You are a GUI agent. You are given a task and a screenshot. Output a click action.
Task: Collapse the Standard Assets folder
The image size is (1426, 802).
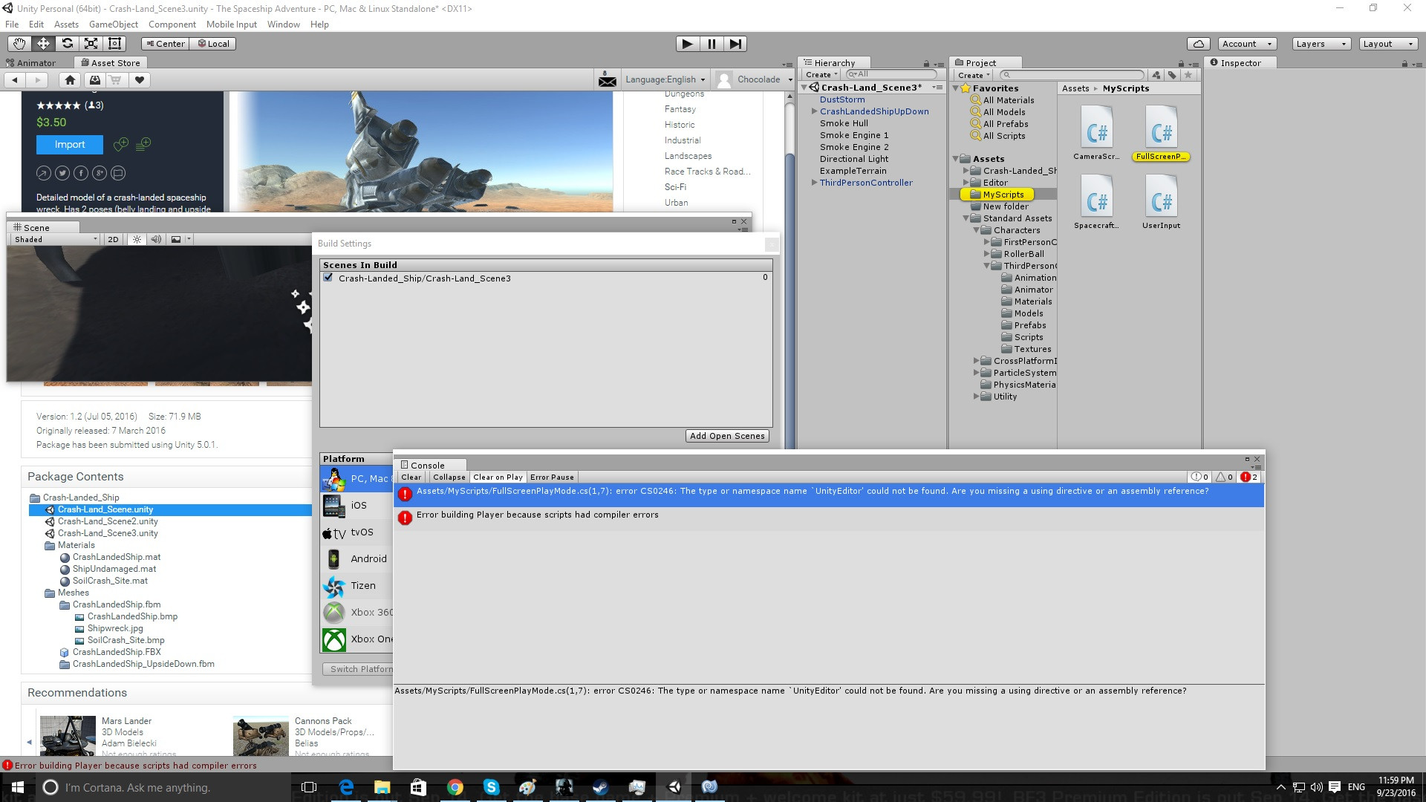(x=966, y=218)
